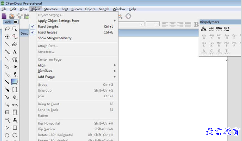Image resolution: width=242 pixels, height=141 pixels.
Task: Open the font name dropdown
Action: point(142,24)
